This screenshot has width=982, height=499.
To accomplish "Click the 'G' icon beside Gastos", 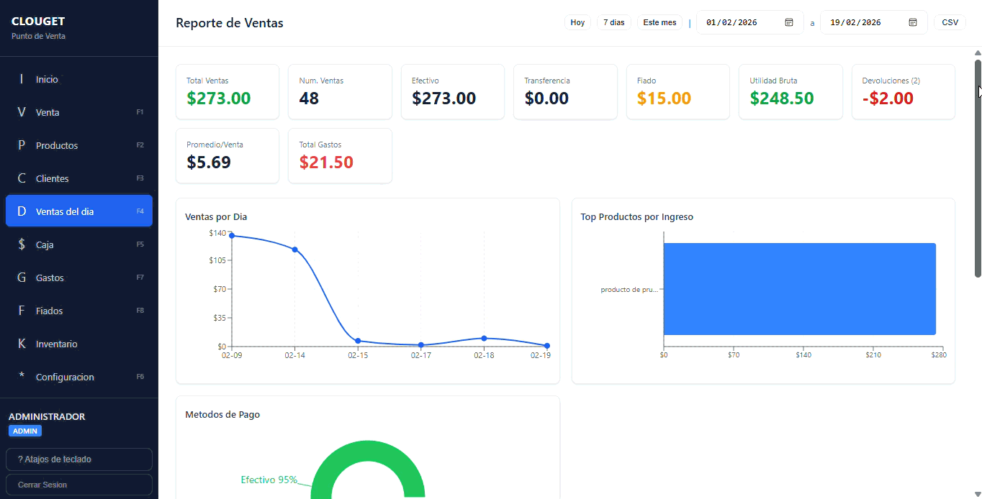I will click(22, 278).
